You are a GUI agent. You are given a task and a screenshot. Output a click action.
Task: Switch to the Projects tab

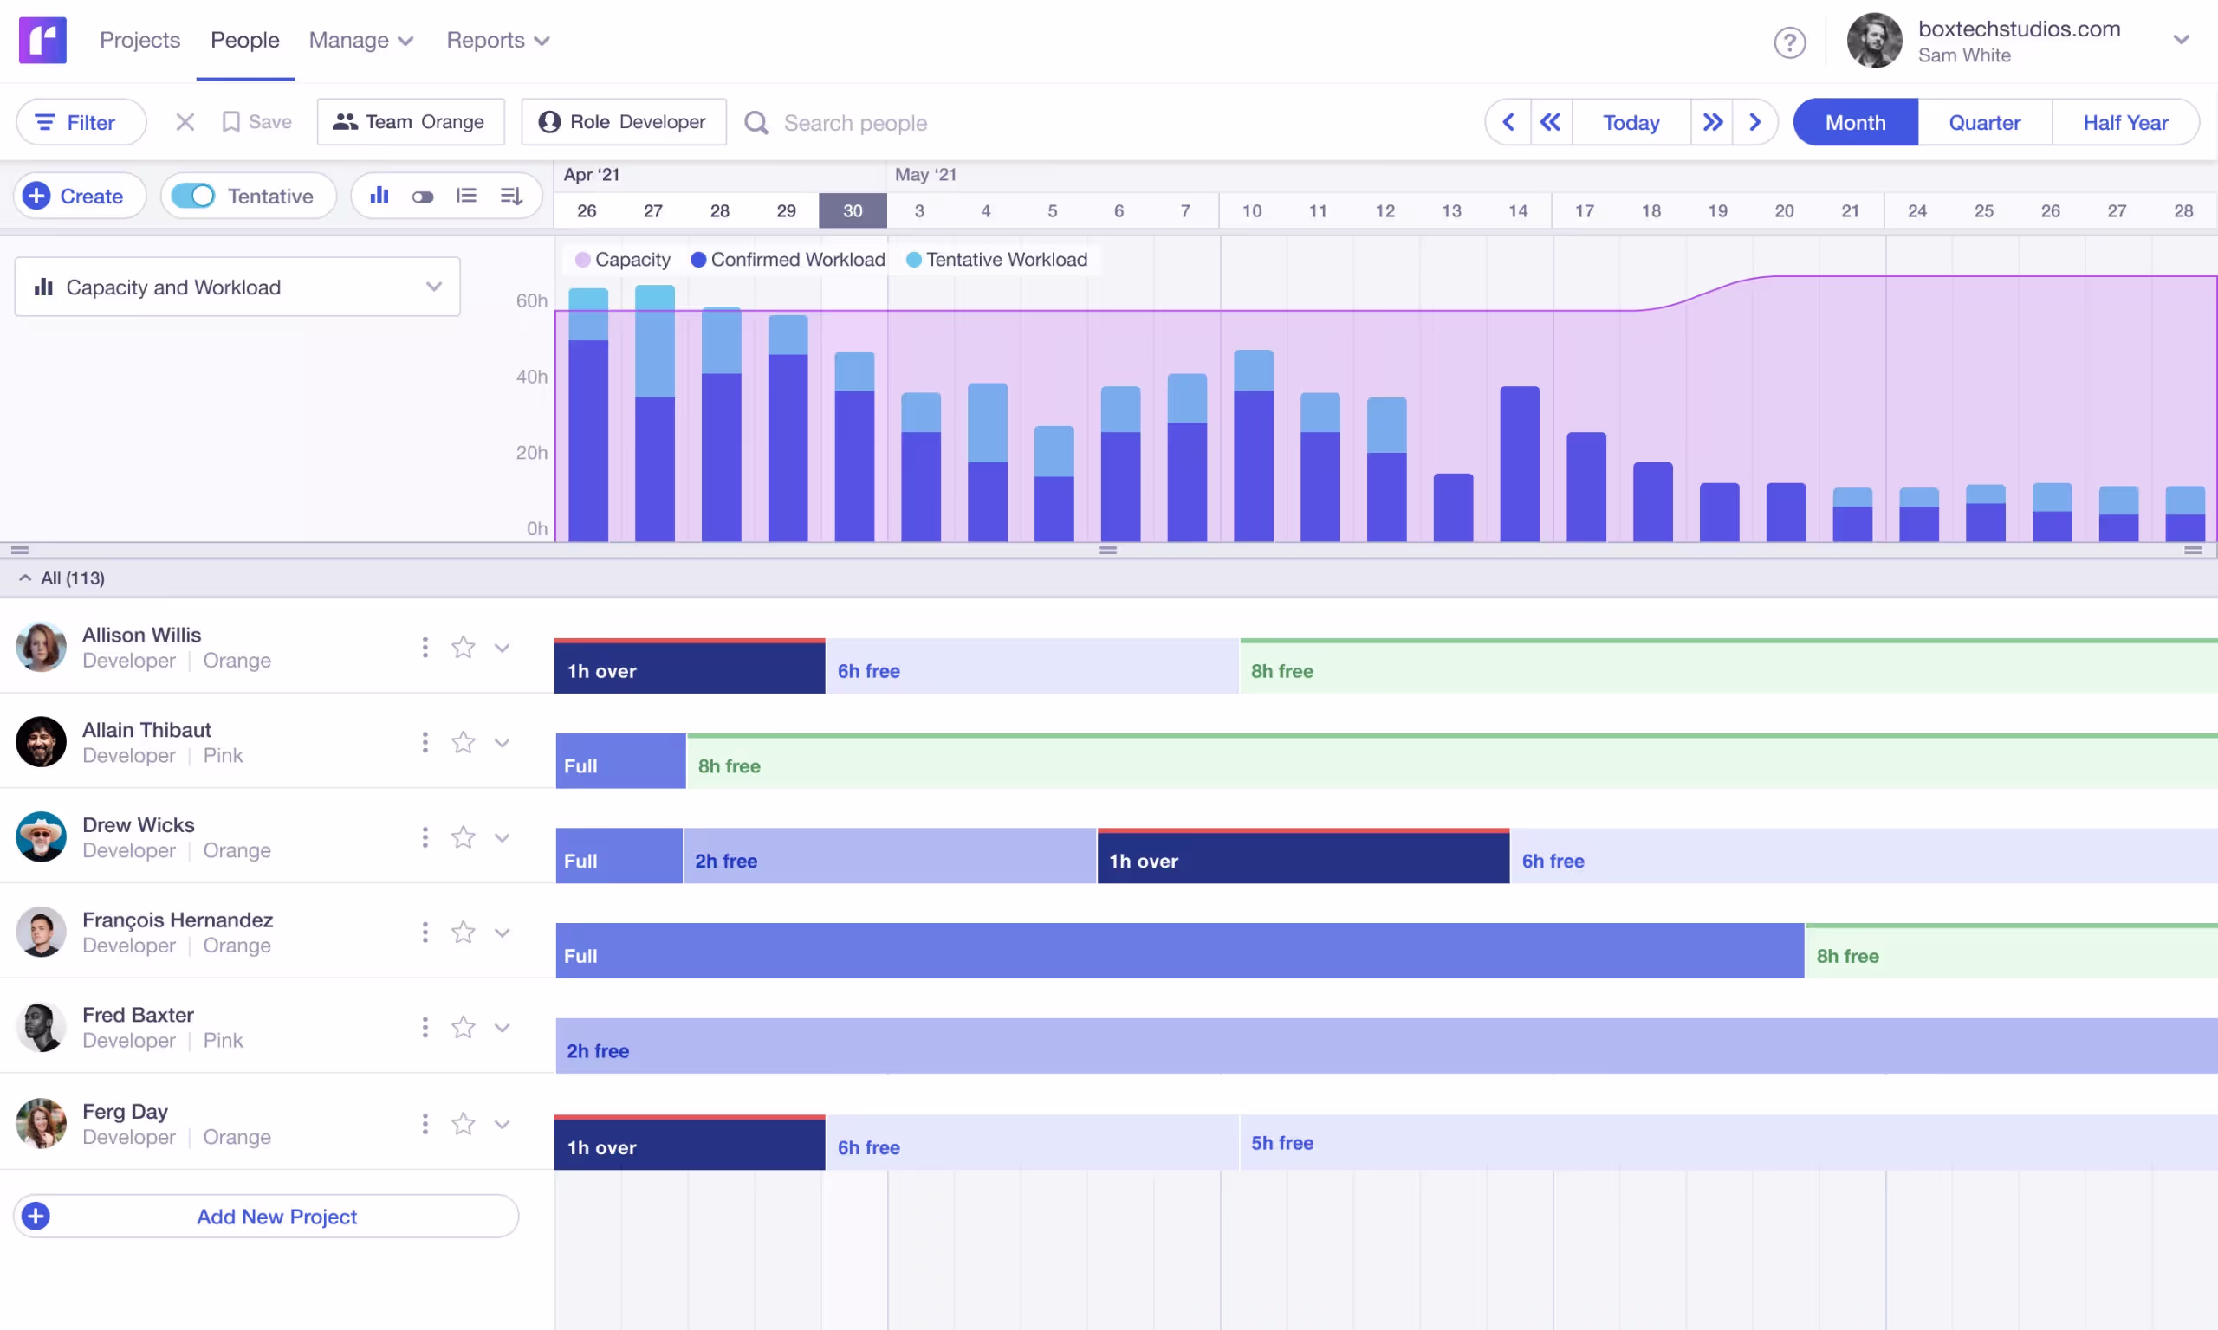pos(139,41)
